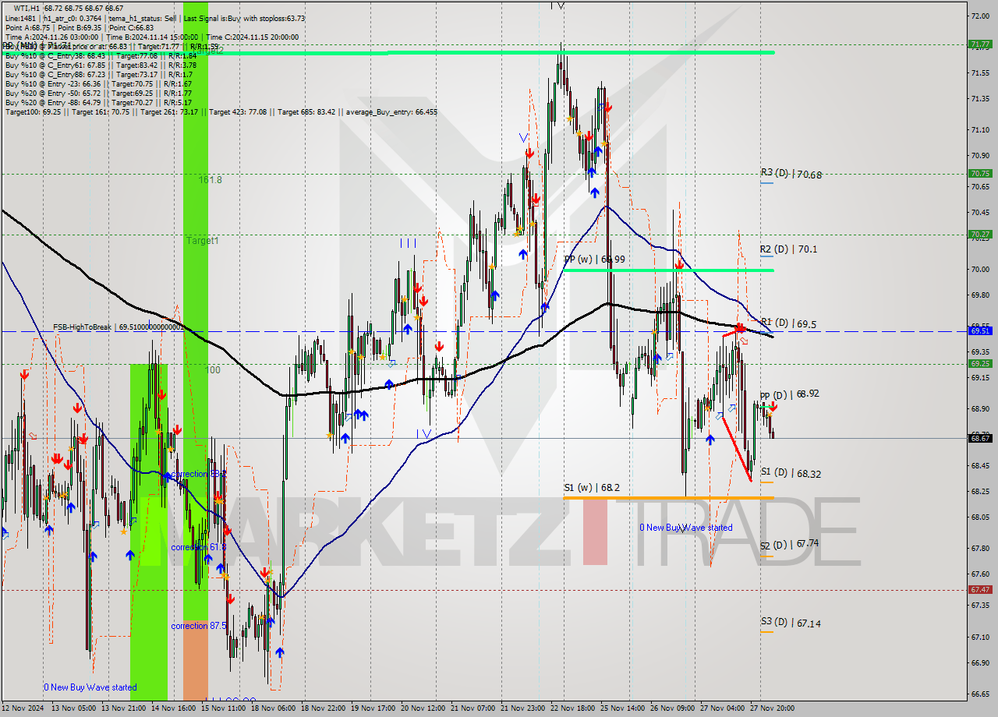Click the PP (w) | 69.99 weekly pivot label
The height and width of the screenshot is (717, 998).
594,260
